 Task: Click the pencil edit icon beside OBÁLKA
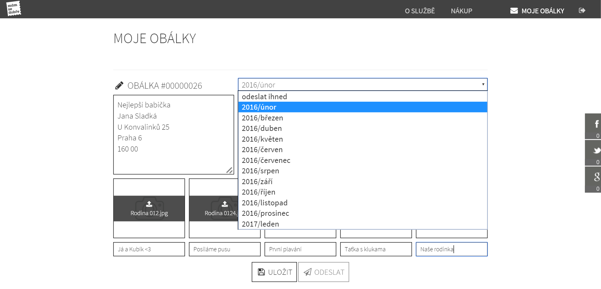click(119, 86)
